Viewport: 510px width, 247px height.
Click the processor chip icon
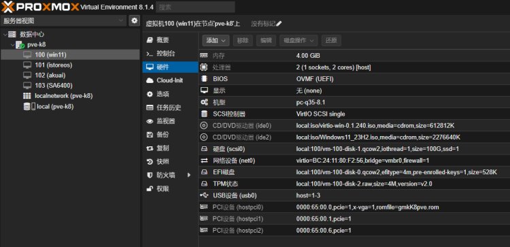click(x=204, y=67)
